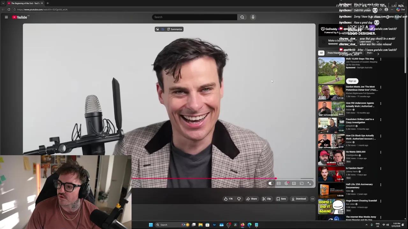This screenshot has height=229, width=408.
Task: Dislike the video
Action: [239, 199]
